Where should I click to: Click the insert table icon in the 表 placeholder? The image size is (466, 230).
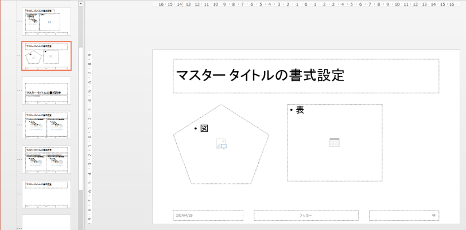click(335, 143)
